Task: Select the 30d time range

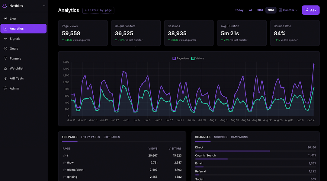Action: (260, 10)
